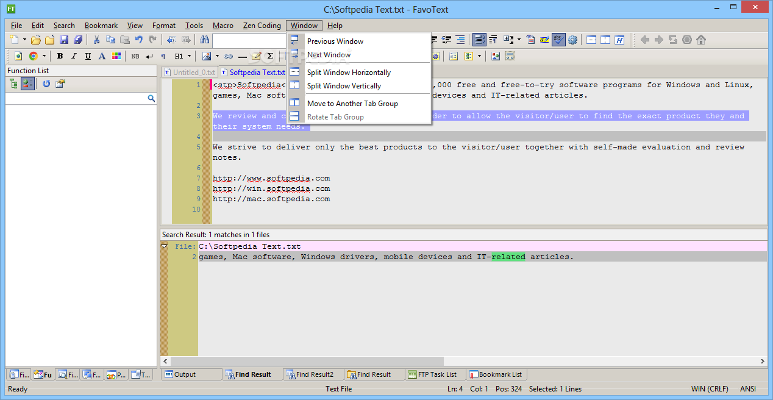Click the Undo arrow icon

pyautogui.click(x=138, y=40)
